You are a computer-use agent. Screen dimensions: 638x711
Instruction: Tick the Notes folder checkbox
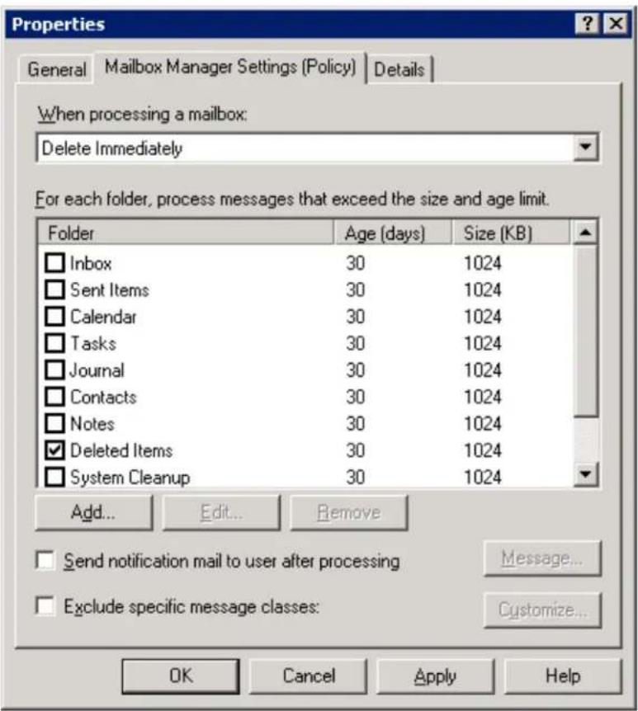[55, 423]
